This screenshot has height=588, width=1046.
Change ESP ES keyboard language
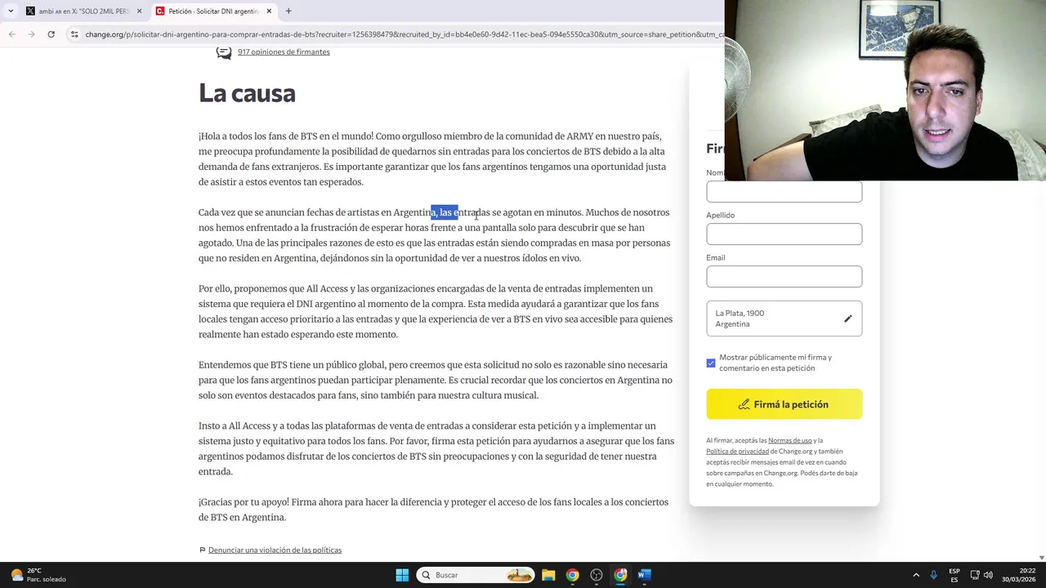[954, 575]
